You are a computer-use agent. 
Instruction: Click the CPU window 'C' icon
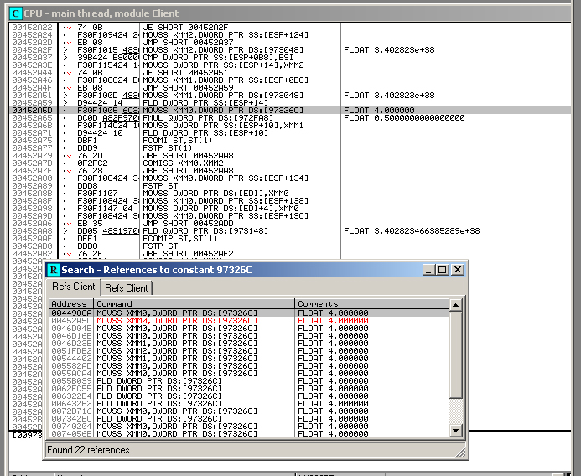(15, 13)
